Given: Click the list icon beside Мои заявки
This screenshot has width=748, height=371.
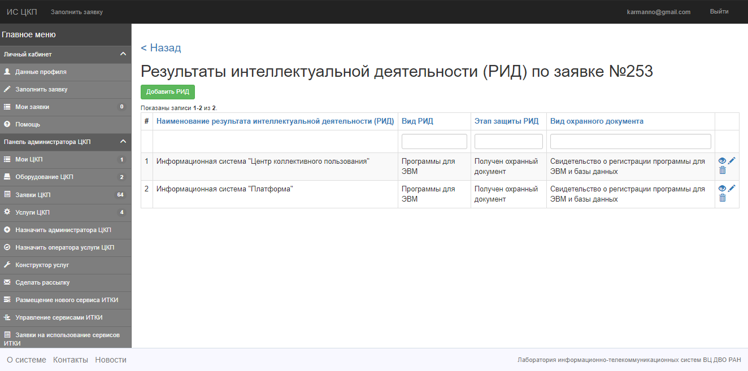Looking at the screenshot, I should coord(7,107).
